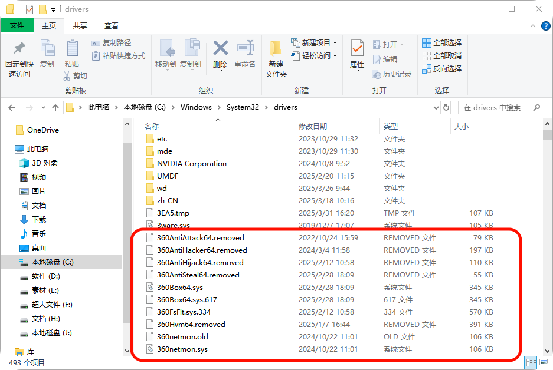The height and width of the screenshot is (370, 553).
Task: Select the file 3EA5.tmp
Action: pyautogui.click(x=173, y=213)
